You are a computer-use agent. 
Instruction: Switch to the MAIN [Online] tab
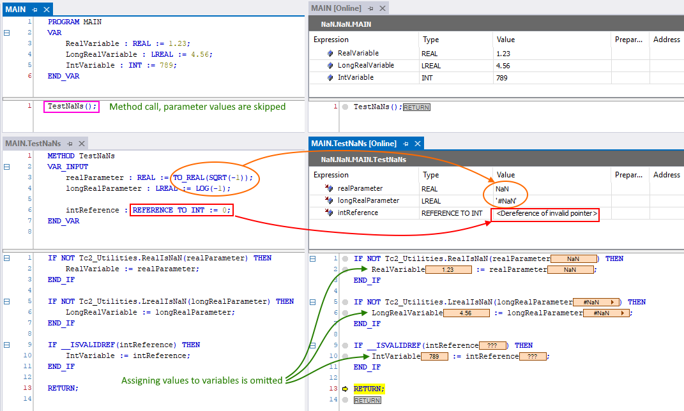[337, 8]
